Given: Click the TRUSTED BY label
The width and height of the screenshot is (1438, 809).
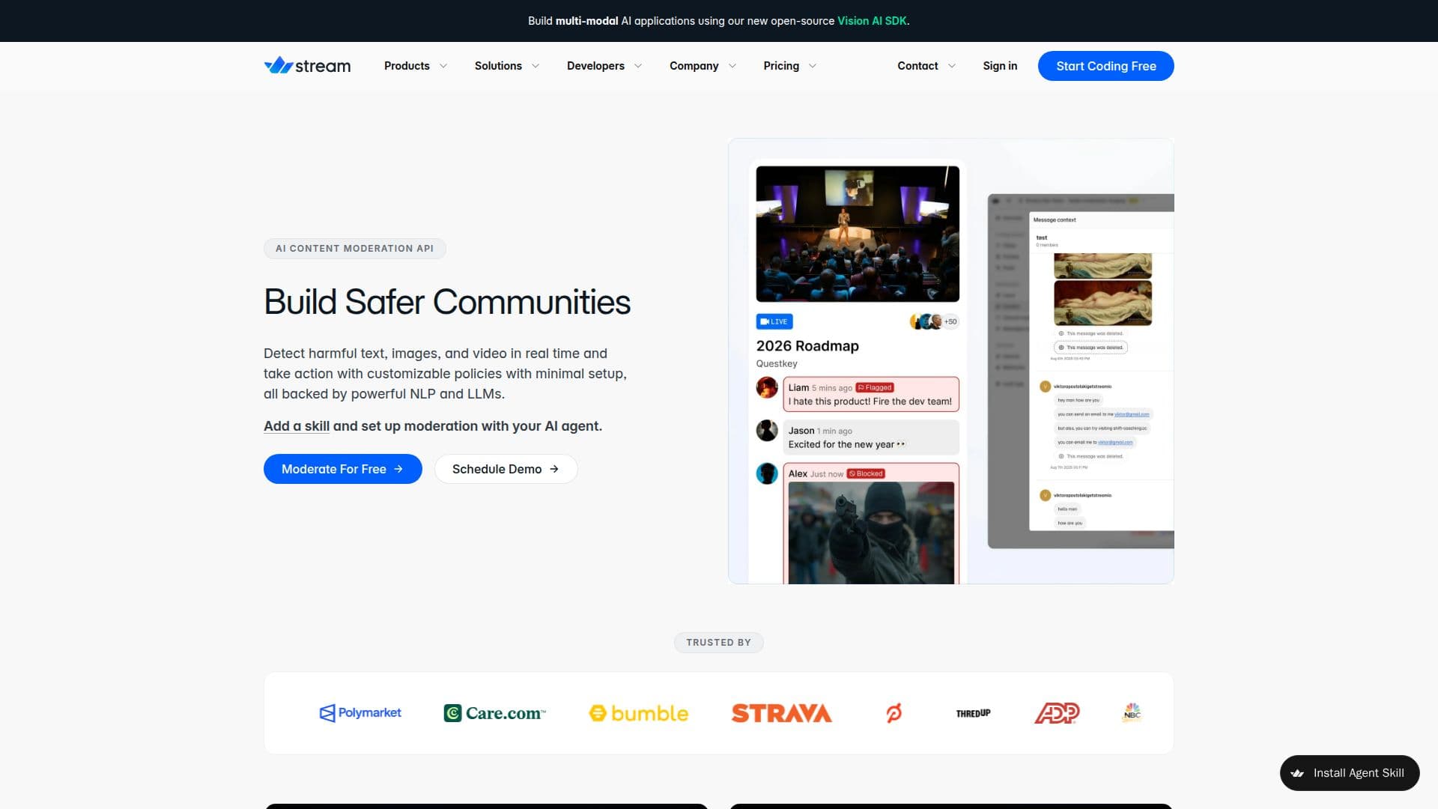Looking at the screenshot, I should (x=718, y=643).
